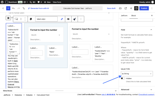155x97 pixels.
Task: Select Column in the breadcrumb
Action: [29, 95]
